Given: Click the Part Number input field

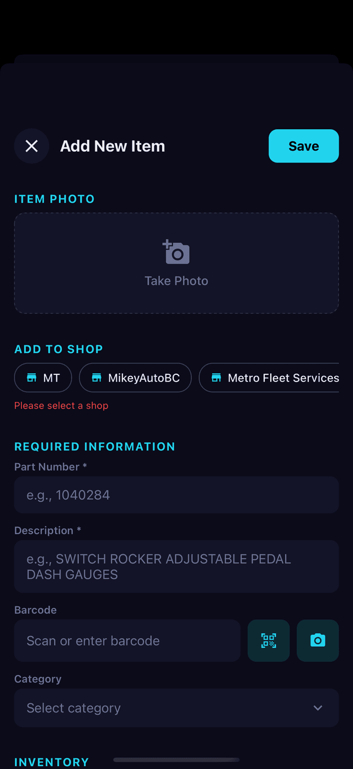Looking at the screenshot, I should click(176, 494).
